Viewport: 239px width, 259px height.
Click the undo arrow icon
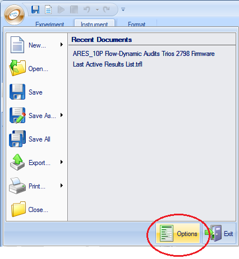[x=87, y=9]
